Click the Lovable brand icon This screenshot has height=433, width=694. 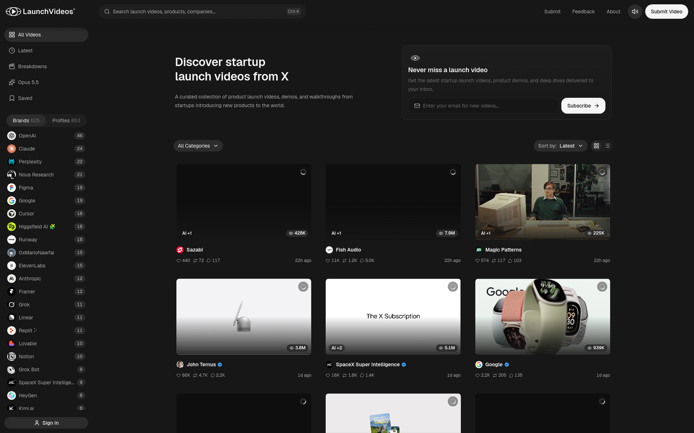(12, 343)
